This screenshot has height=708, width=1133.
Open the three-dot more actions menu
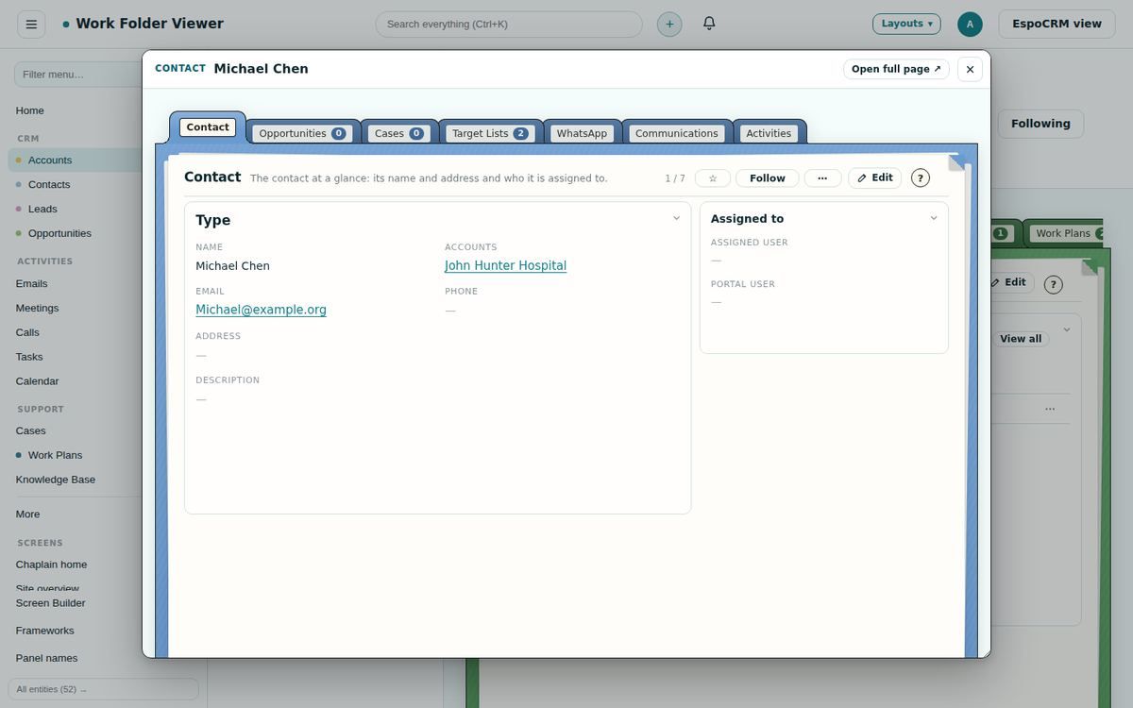[822, 177]
